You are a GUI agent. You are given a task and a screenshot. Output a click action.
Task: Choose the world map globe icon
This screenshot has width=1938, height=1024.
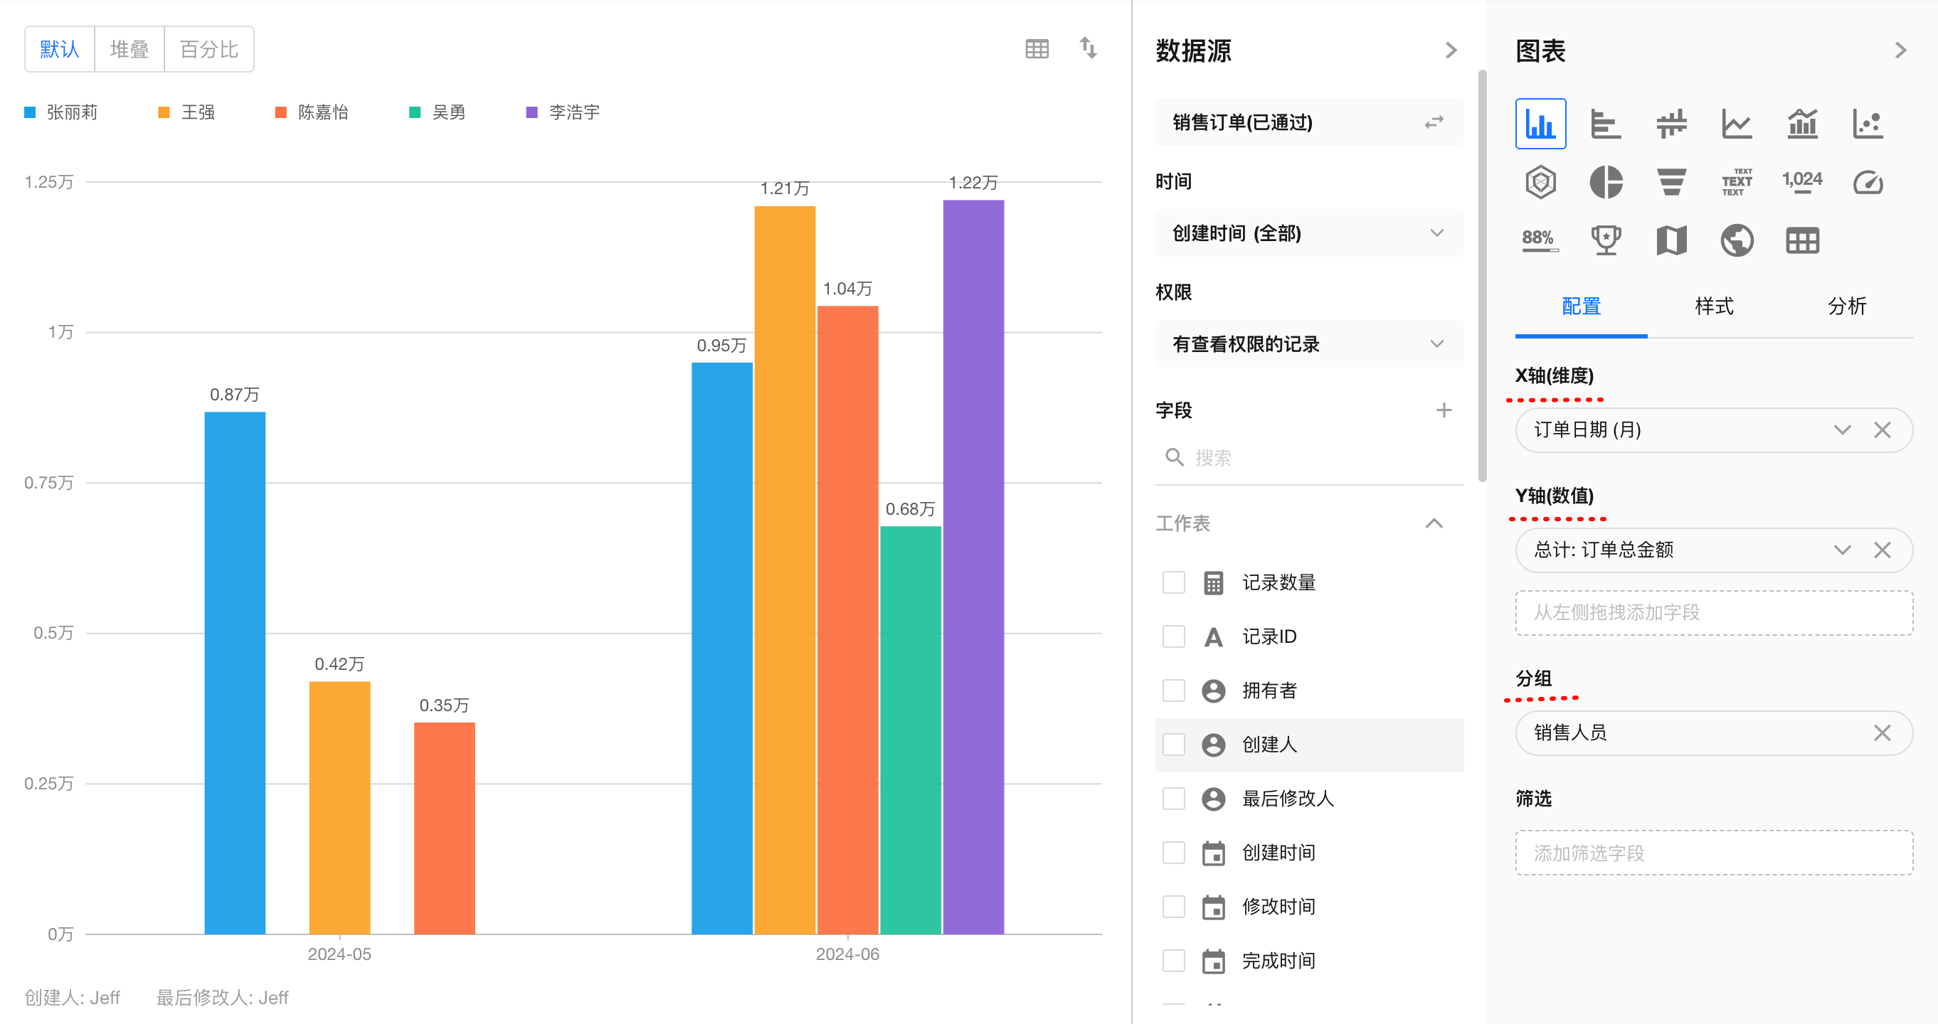[x=1737, y=240]
